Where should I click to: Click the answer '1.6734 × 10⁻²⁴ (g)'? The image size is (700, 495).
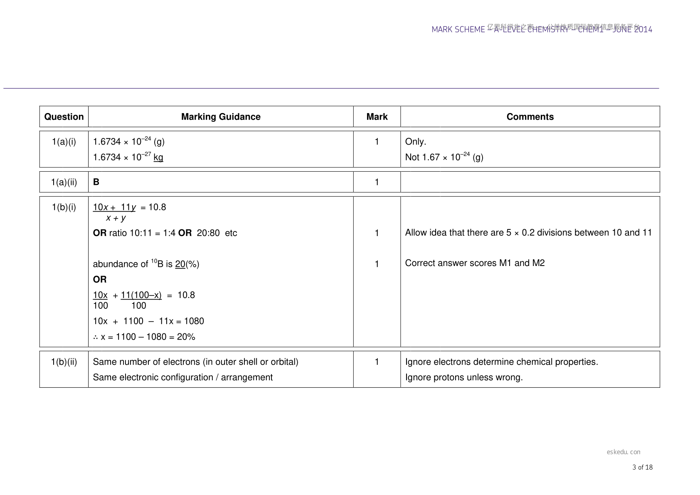coord(129,141)
